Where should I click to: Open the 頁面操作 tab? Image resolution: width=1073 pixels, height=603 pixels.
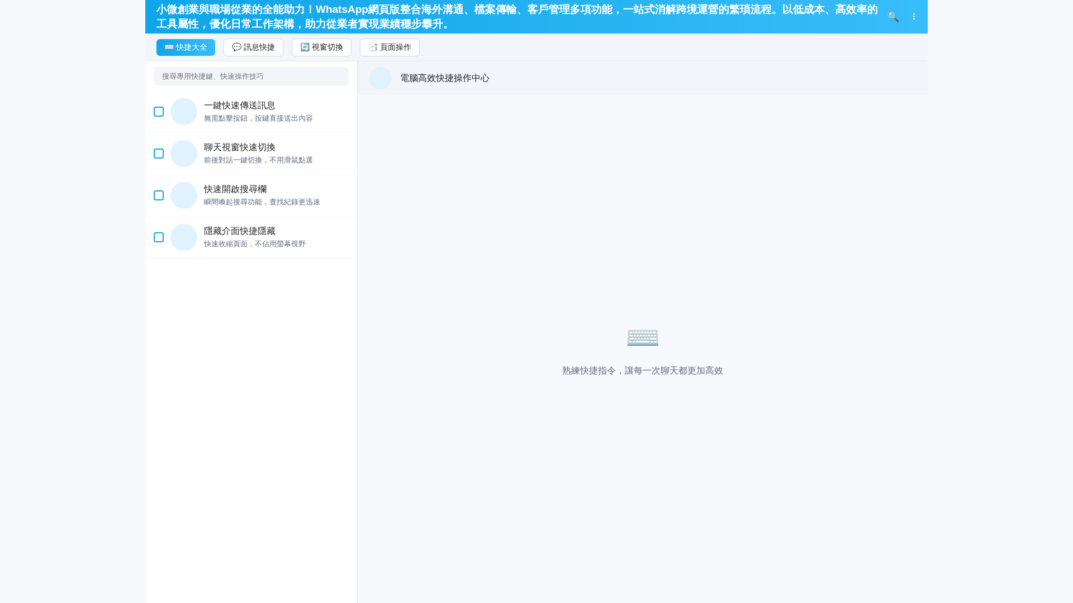point(390,47)
